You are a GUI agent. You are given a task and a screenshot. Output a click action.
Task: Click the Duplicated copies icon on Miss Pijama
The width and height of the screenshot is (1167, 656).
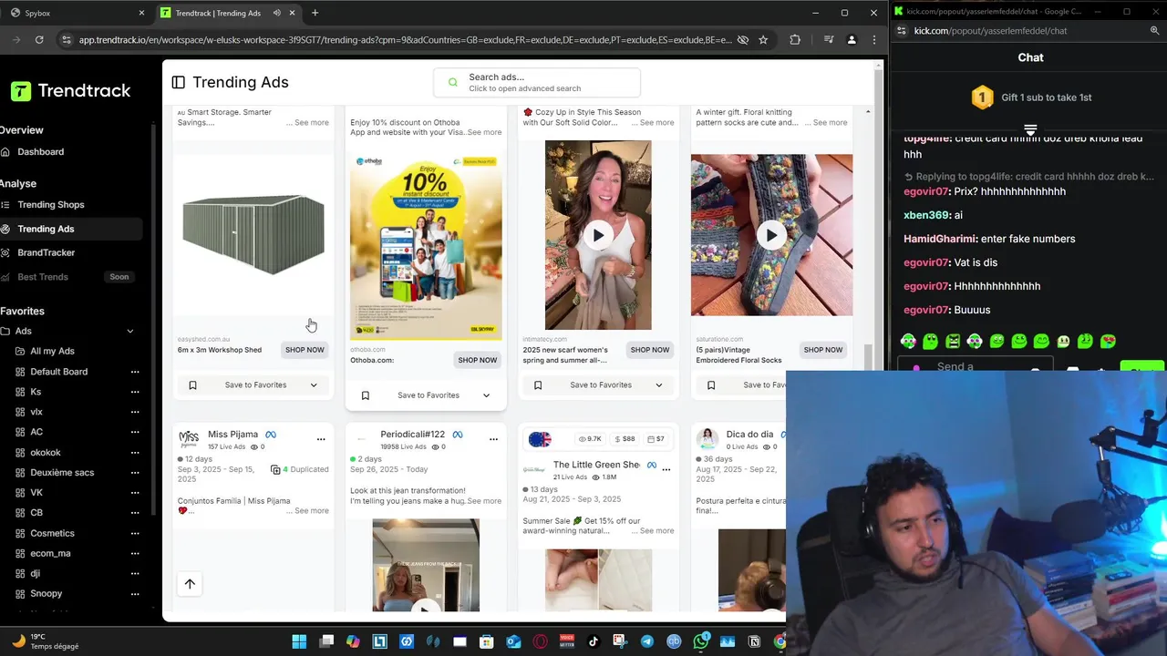275,469
